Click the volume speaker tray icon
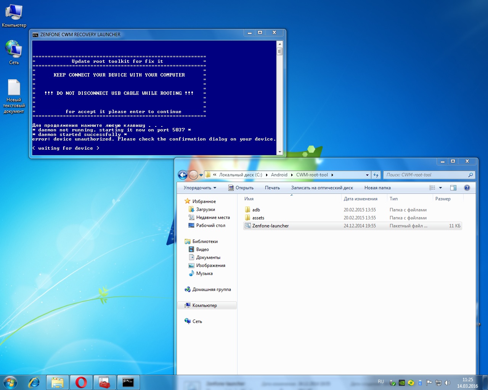This screenshot has width=488, height=390. pyautogui.click(x=448, y=383)
